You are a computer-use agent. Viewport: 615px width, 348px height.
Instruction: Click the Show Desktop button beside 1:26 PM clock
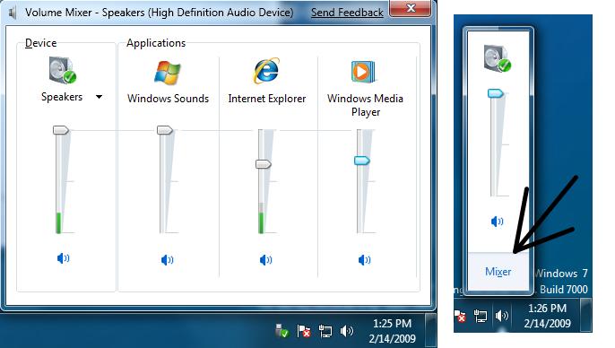coord(586,315)
